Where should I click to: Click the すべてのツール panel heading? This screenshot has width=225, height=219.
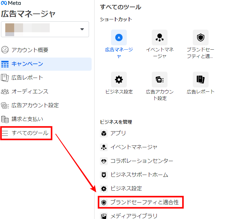click(121, 7)
